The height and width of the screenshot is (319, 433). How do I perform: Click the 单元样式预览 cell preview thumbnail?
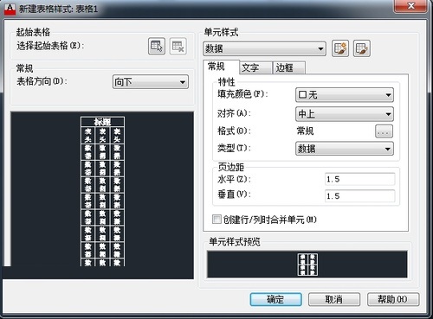pos(307,265)
